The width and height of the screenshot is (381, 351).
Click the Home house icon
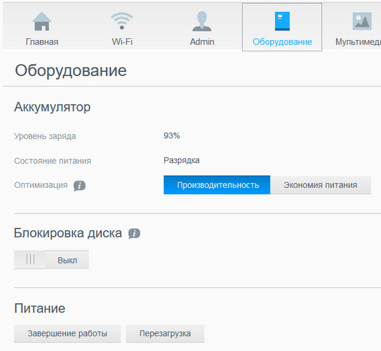pyautogui.click(x=42, y=22)
